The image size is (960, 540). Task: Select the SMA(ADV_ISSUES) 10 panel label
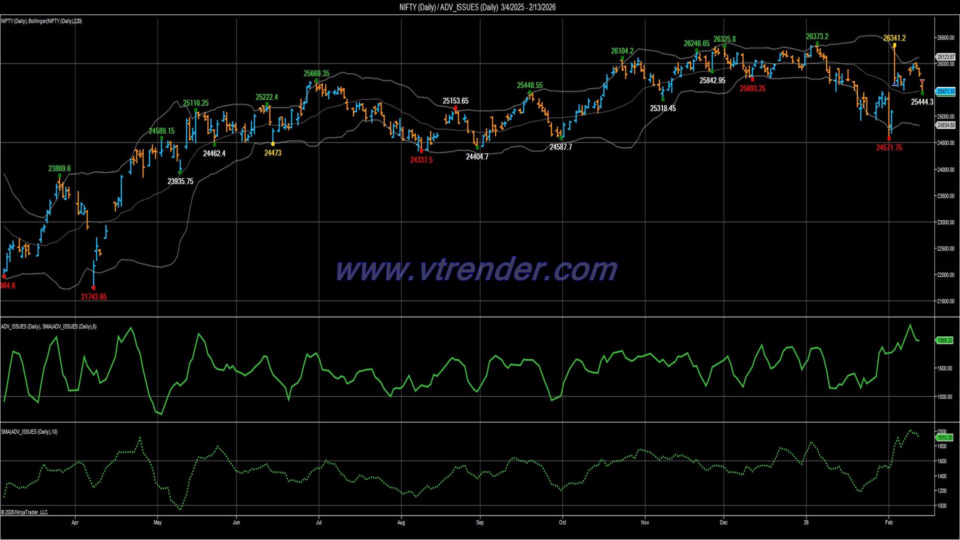29,431
